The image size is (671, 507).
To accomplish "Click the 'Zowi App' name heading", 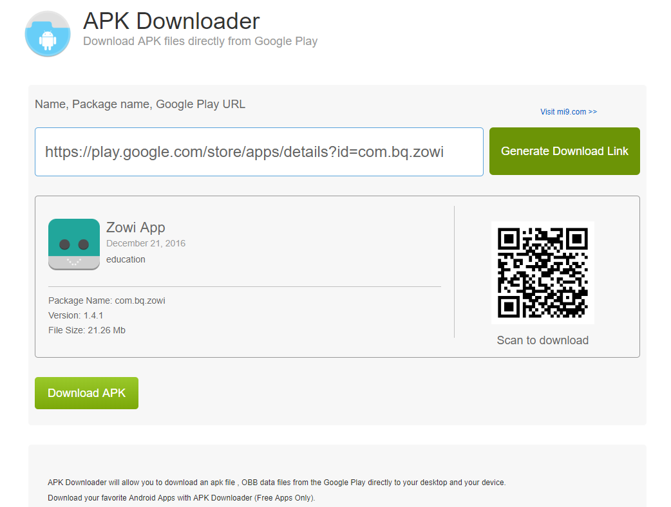I will (x=136, y=227).
